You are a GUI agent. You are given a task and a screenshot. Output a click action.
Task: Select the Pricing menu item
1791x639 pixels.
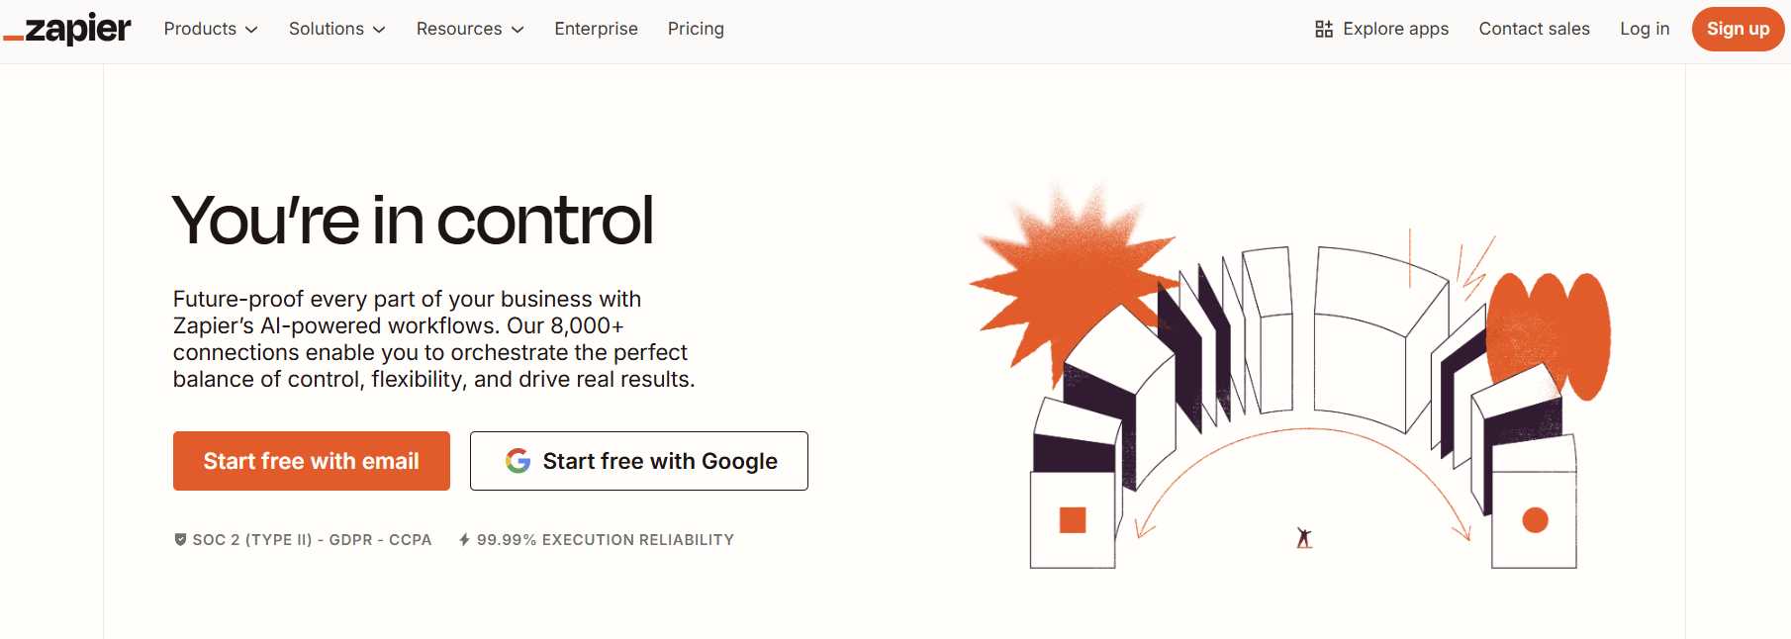696,29
